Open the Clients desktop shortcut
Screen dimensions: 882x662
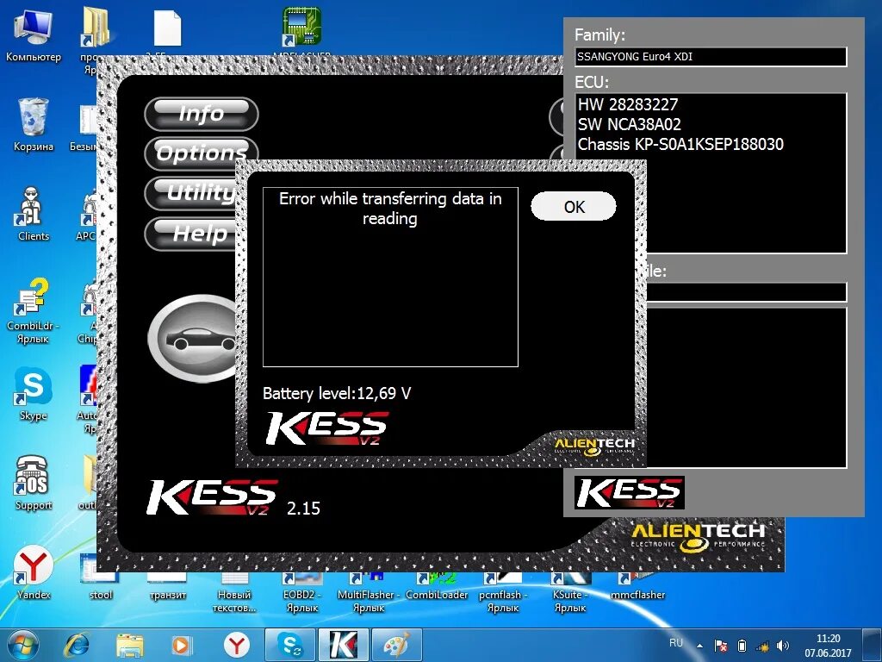[x=34, y=214]
